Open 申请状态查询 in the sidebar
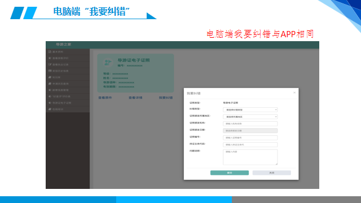361x203 pixels. (68, 84)
